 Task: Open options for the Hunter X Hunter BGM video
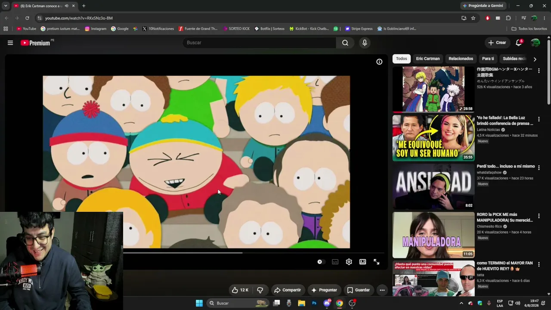(x=539, y=70)
